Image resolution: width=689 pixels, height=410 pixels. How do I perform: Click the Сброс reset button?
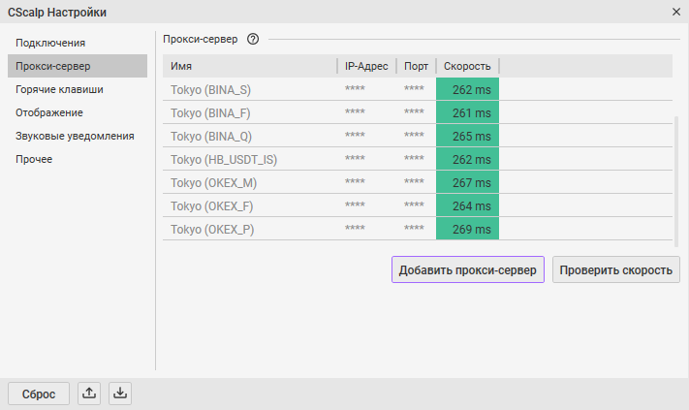[39, 394]
